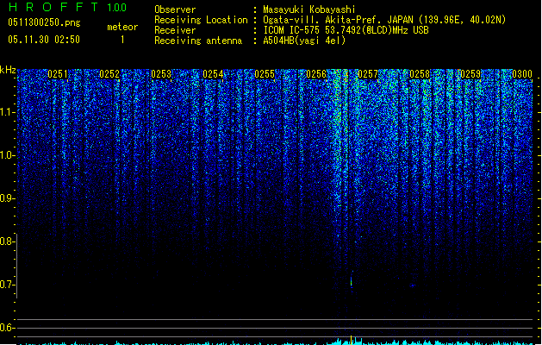The image size is (542, 345).
Task: Click the kHz axis unit label
Action: point(8,70)
